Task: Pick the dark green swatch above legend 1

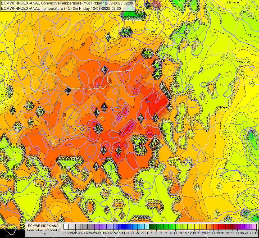Action: point(150,227)
